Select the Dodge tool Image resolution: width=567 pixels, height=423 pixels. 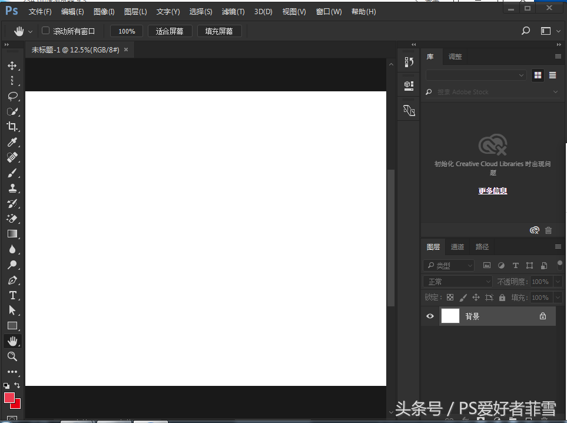coord(12,265)
